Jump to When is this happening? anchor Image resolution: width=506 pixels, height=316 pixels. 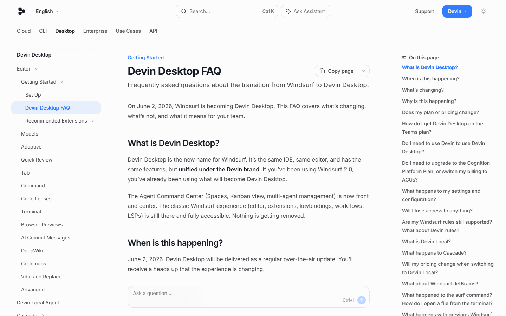[x=431, y=79]
